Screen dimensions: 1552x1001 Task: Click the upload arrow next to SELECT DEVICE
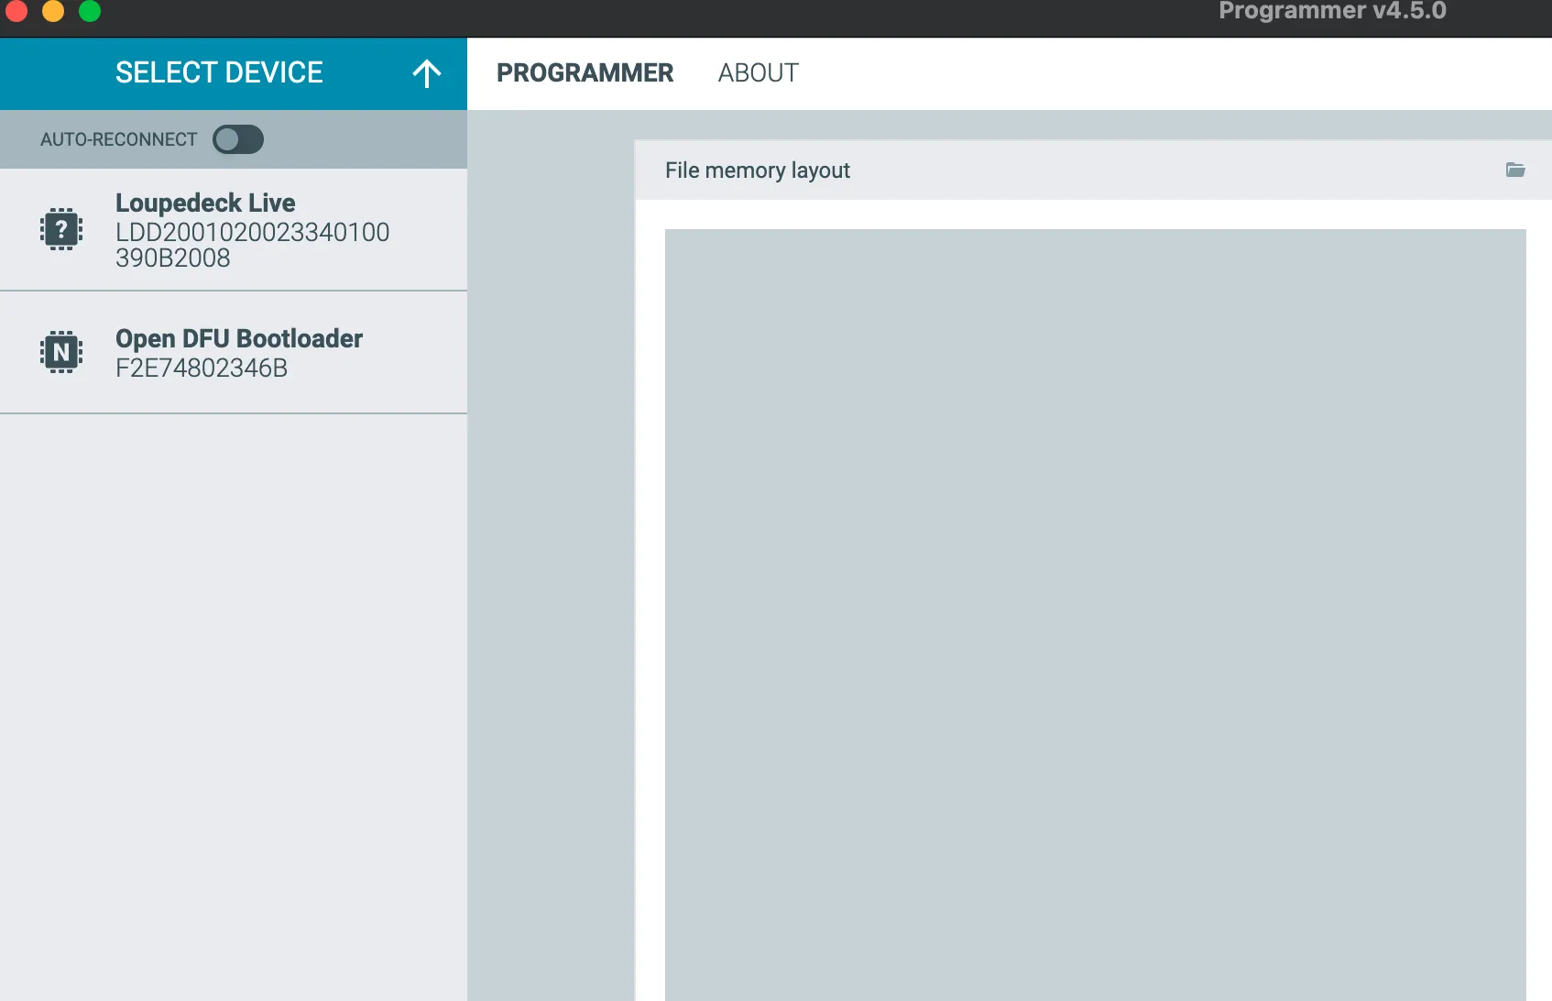tap(426, 72)
